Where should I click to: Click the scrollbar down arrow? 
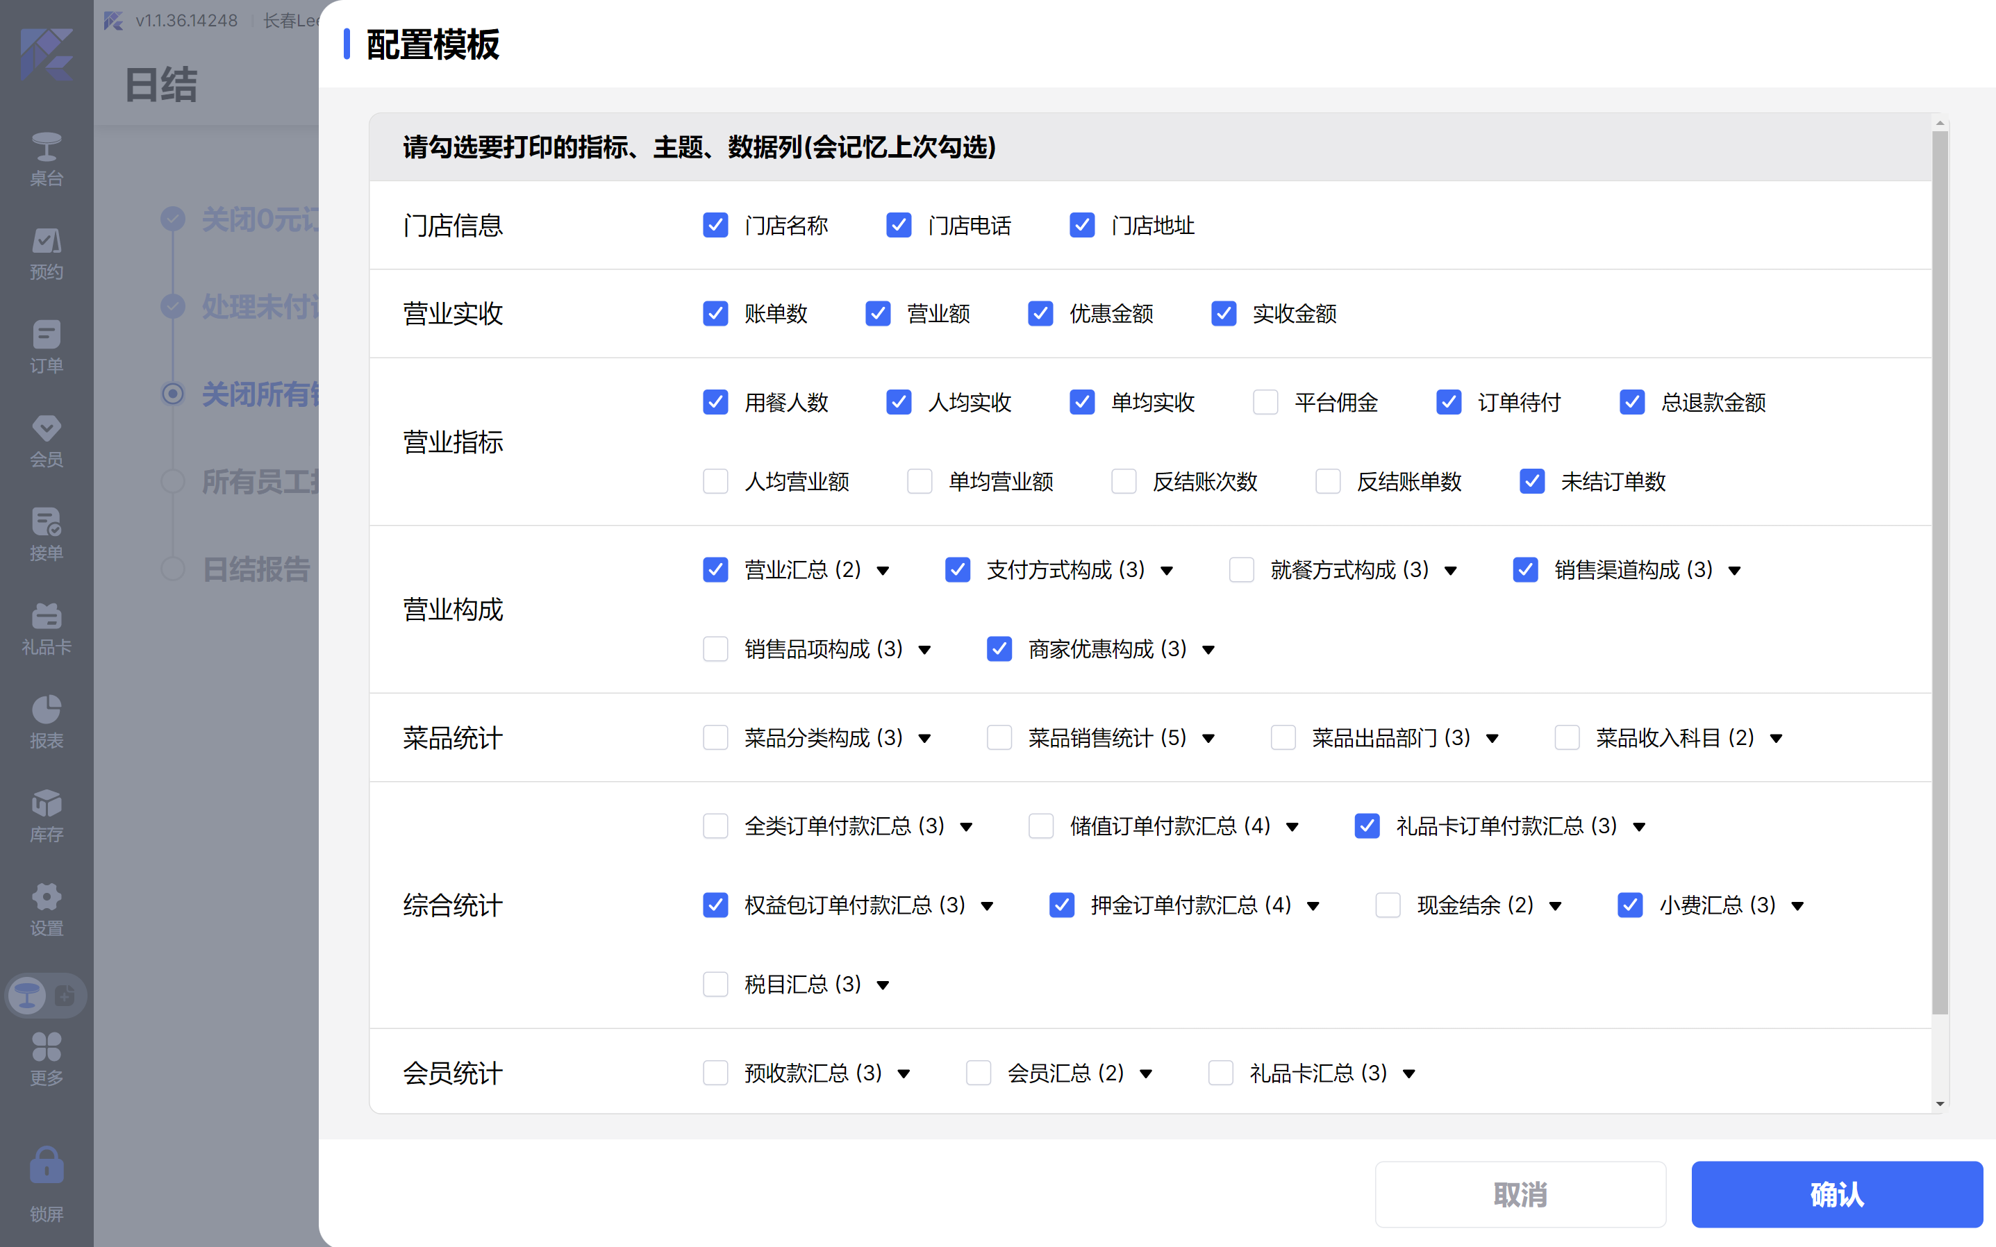1940,1103
